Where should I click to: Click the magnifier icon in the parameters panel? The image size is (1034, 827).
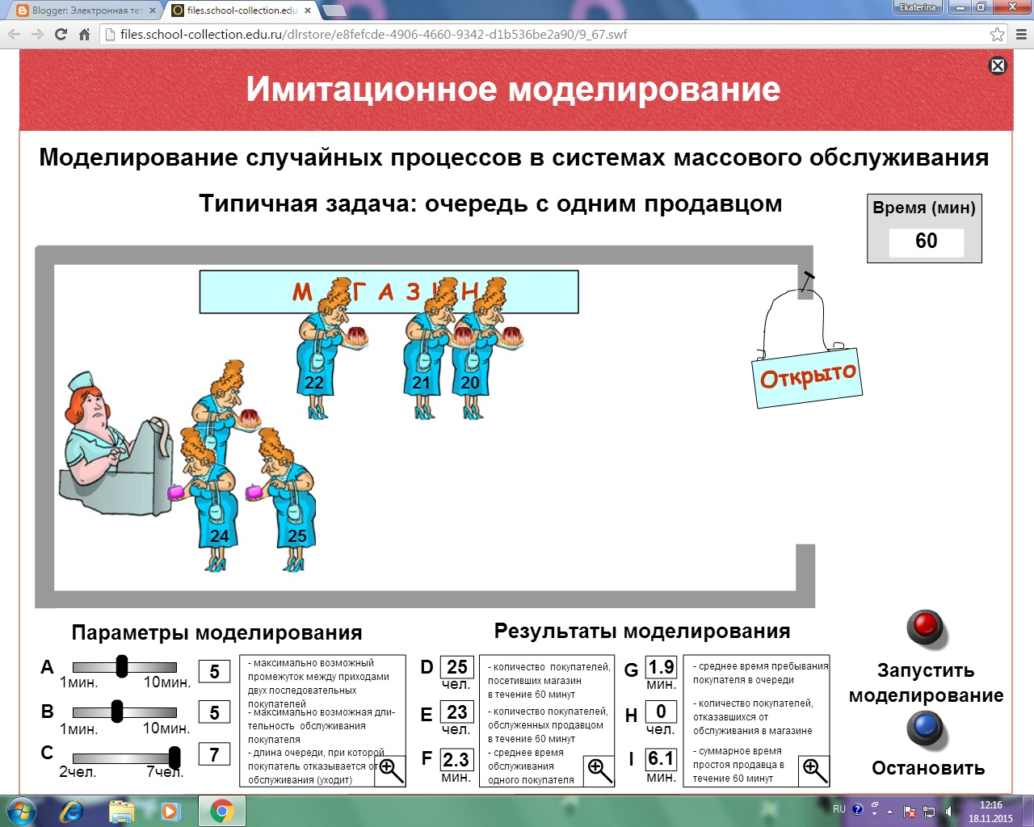(391, 771)
